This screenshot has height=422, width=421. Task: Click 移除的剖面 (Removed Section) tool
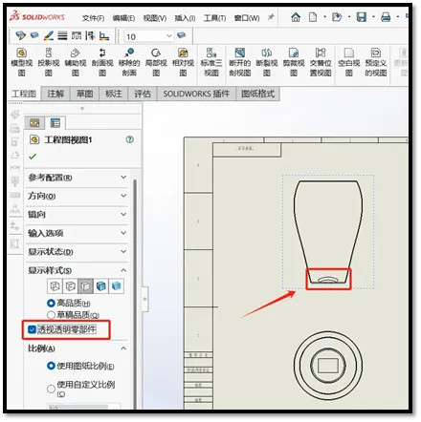coord(129,62)
